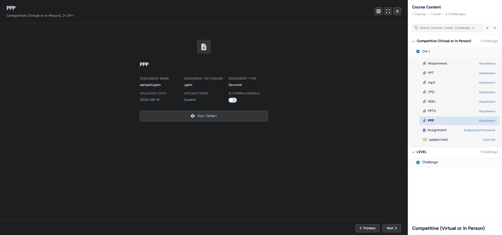Click the .pptx extension value

[188, 85]
